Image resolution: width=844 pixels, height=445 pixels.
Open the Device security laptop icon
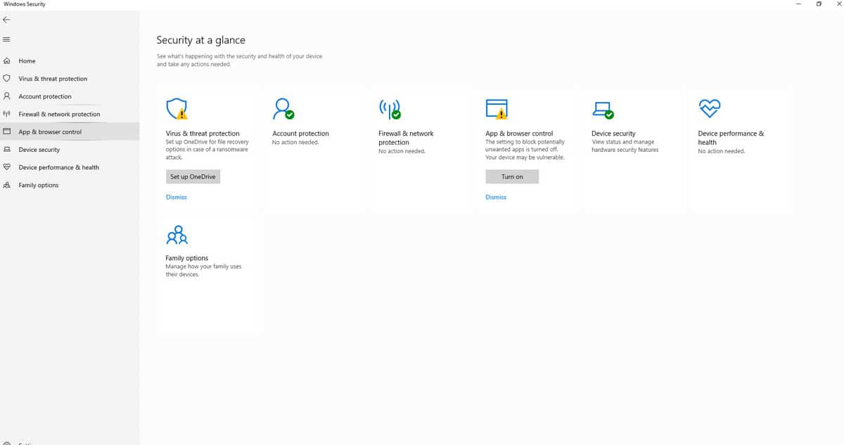[x=603, y=108]
